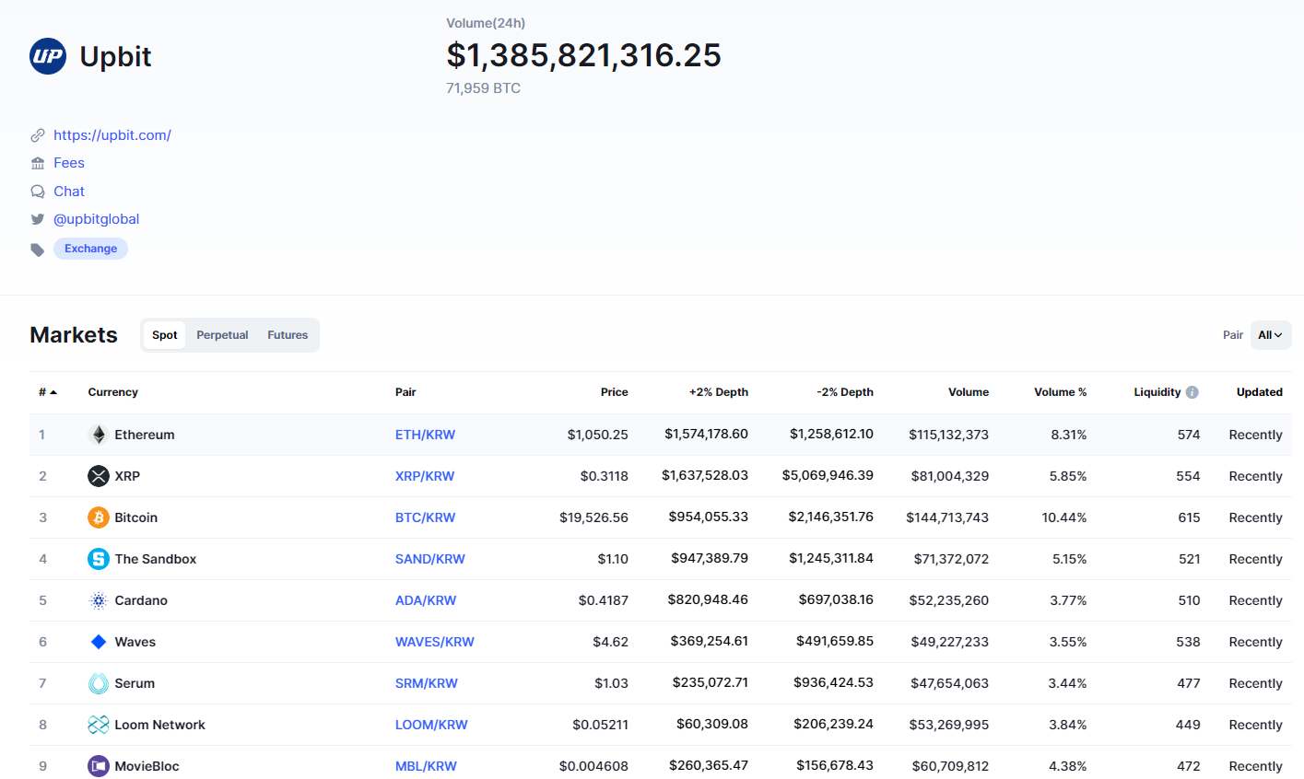Click the Loom Network coin icon

(x=99, y=725)
